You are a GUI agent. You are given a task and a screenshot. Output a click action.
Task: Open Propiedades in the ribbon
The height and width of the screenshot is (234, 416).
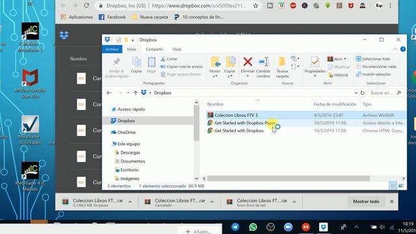pos(315,67)
